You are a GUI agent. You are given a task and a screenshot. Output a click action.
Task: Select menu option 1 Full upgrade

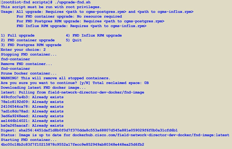18,36
